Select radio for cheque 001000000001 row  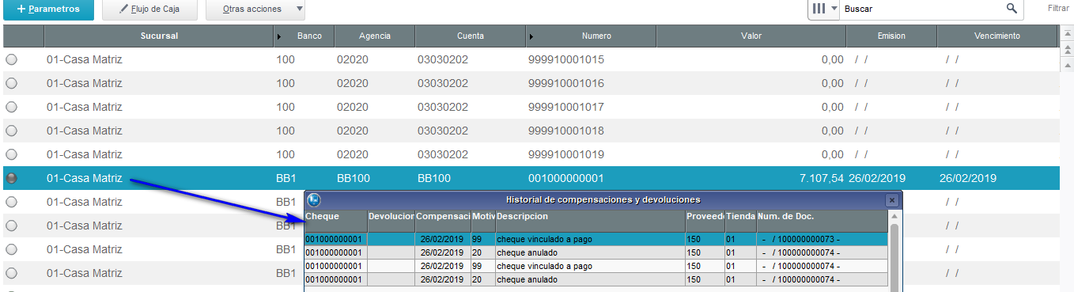tap(12, 178)
